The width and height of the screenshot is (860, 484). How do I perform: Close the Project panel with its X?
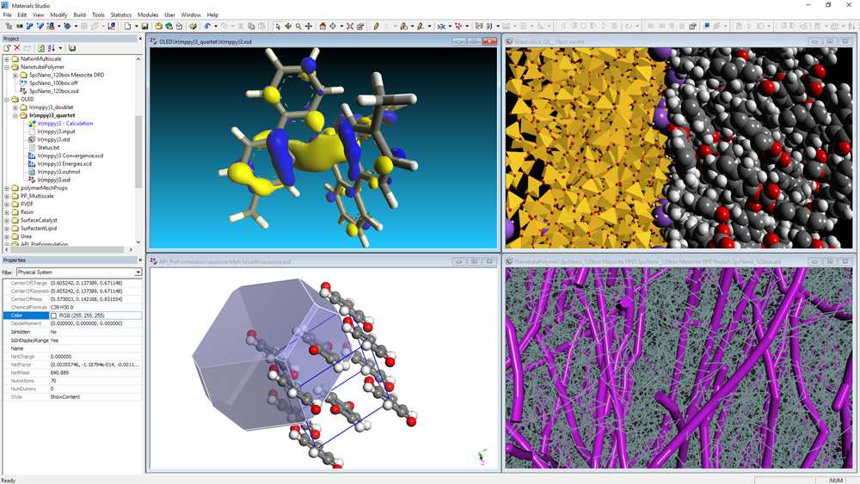click(140, 39)
